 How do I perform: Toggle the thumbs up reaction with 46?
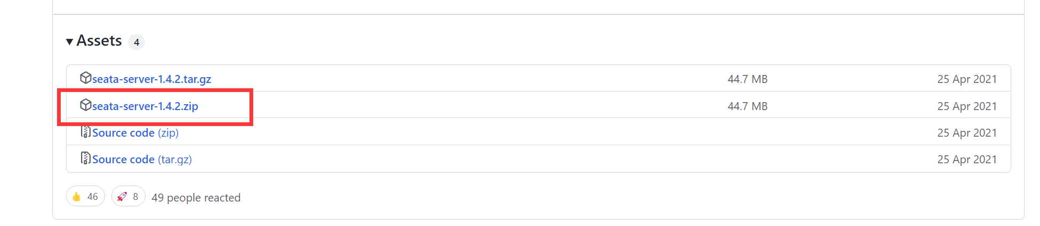pos(85,196)
